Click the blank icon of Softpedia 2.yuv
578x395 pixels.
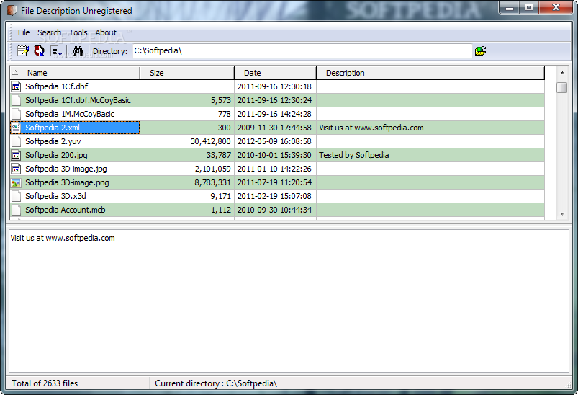click(16, 141)
